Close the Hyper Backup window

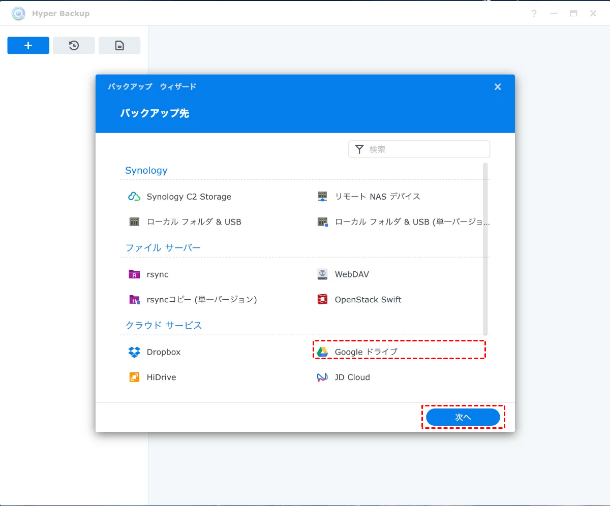tap(593, 14)
